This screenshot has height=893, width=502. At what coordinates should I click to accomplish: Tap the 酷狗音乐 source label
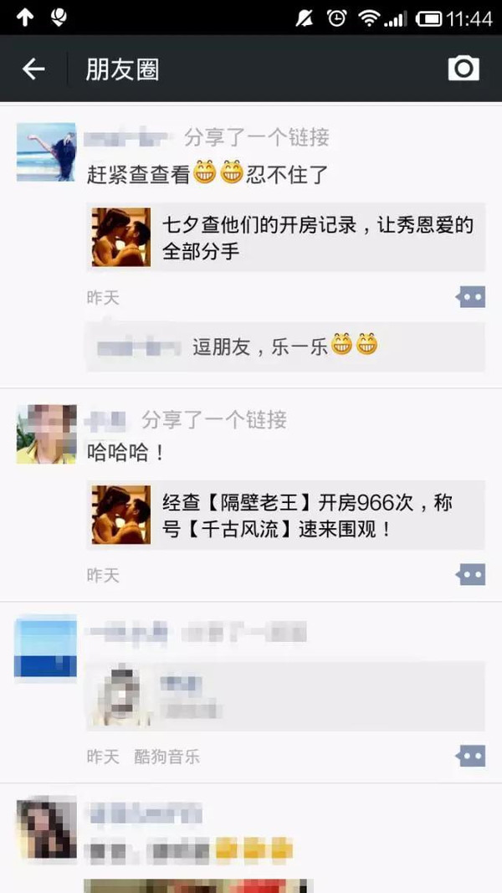[x=166, y=757]
